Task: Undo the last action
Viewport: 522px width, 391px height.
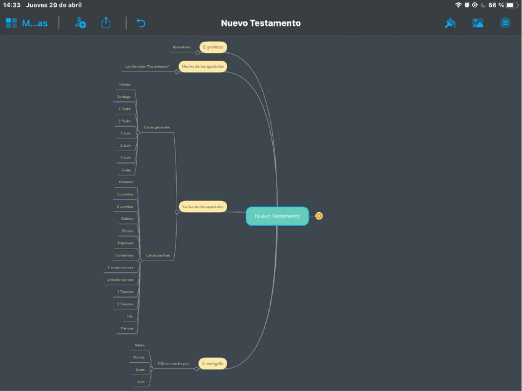Action: click(141, 23)
